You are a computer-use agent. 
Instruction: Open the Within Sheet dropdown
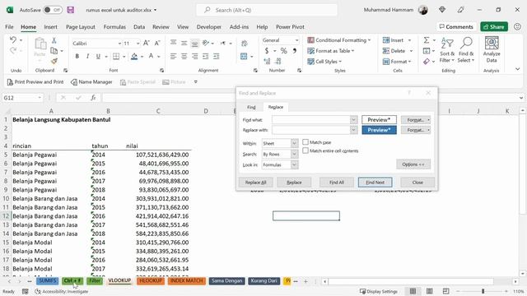coord(294,143)
